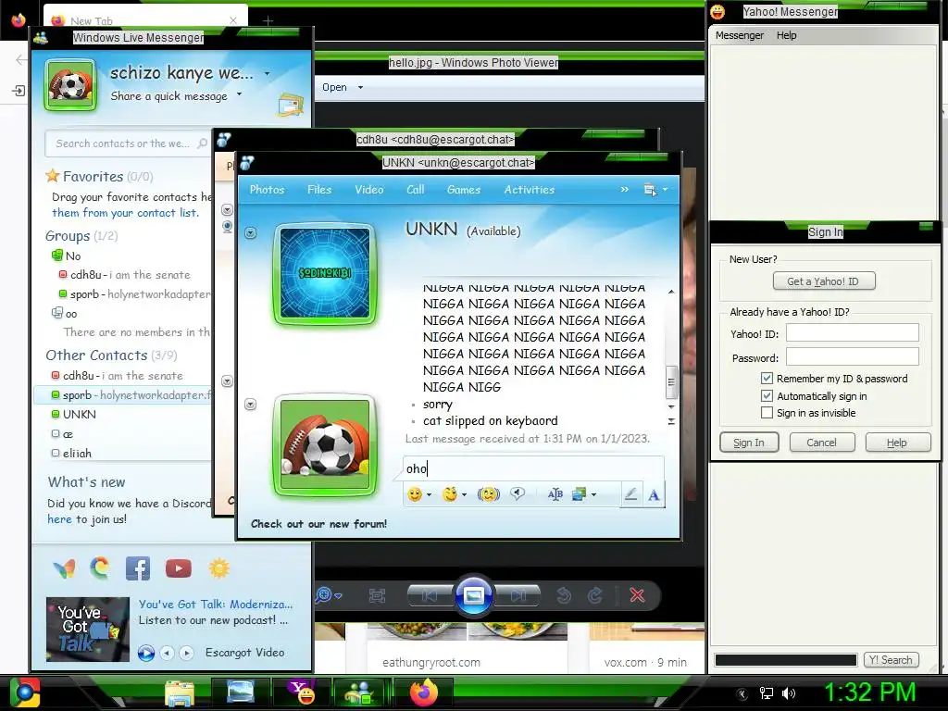Open the background picker icon in chat

[580, 494]
